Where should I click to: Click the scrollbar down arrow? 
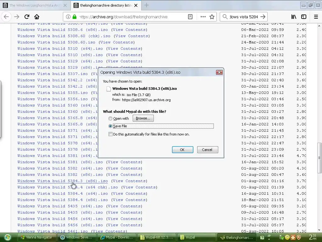point(319,230)
